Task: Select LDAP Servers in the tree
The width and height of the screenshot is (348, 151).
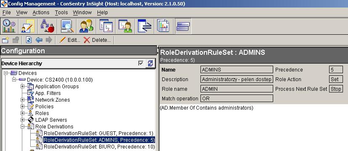Action: point(51,120)
